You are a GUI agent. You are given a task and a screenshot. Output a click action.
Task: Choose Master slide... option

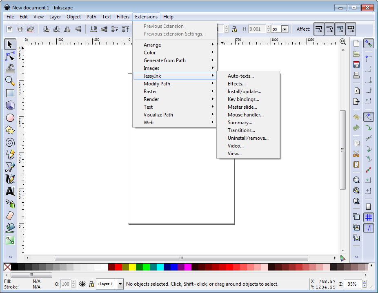248,107
